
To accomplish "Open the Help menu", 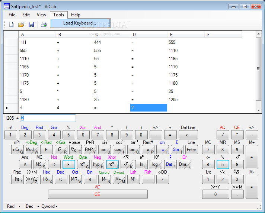I will (x=76, y=15).
